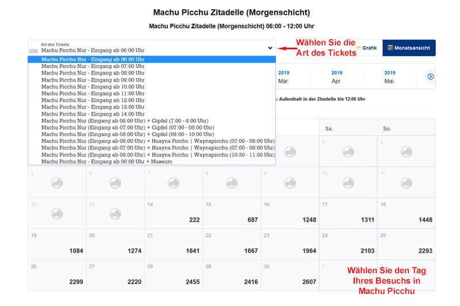Select month 2019 Mär.

click(283, 77)
